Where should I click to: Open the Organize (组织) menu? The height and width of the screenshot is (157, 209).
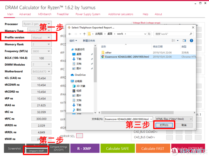[73, 41]
